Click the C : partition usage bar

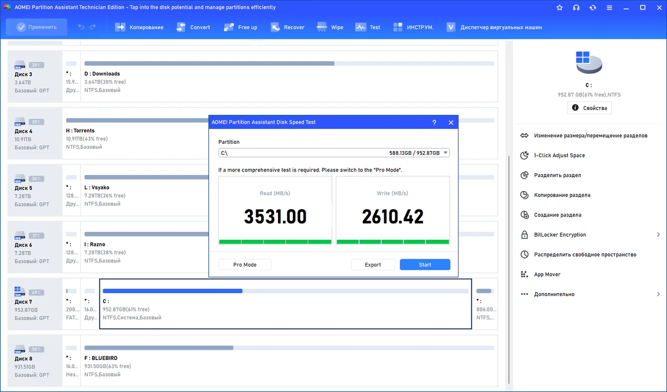[286, 291]
